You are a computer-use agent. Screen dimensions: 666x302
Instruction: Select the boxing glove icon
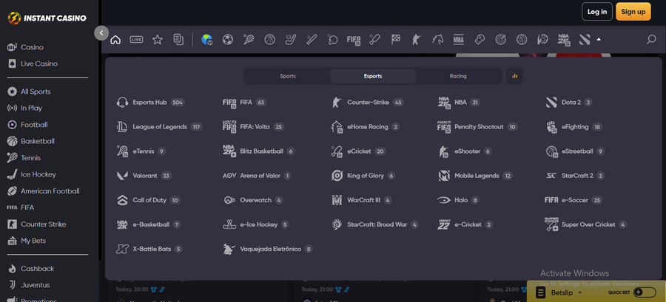[x=480, y=39]
